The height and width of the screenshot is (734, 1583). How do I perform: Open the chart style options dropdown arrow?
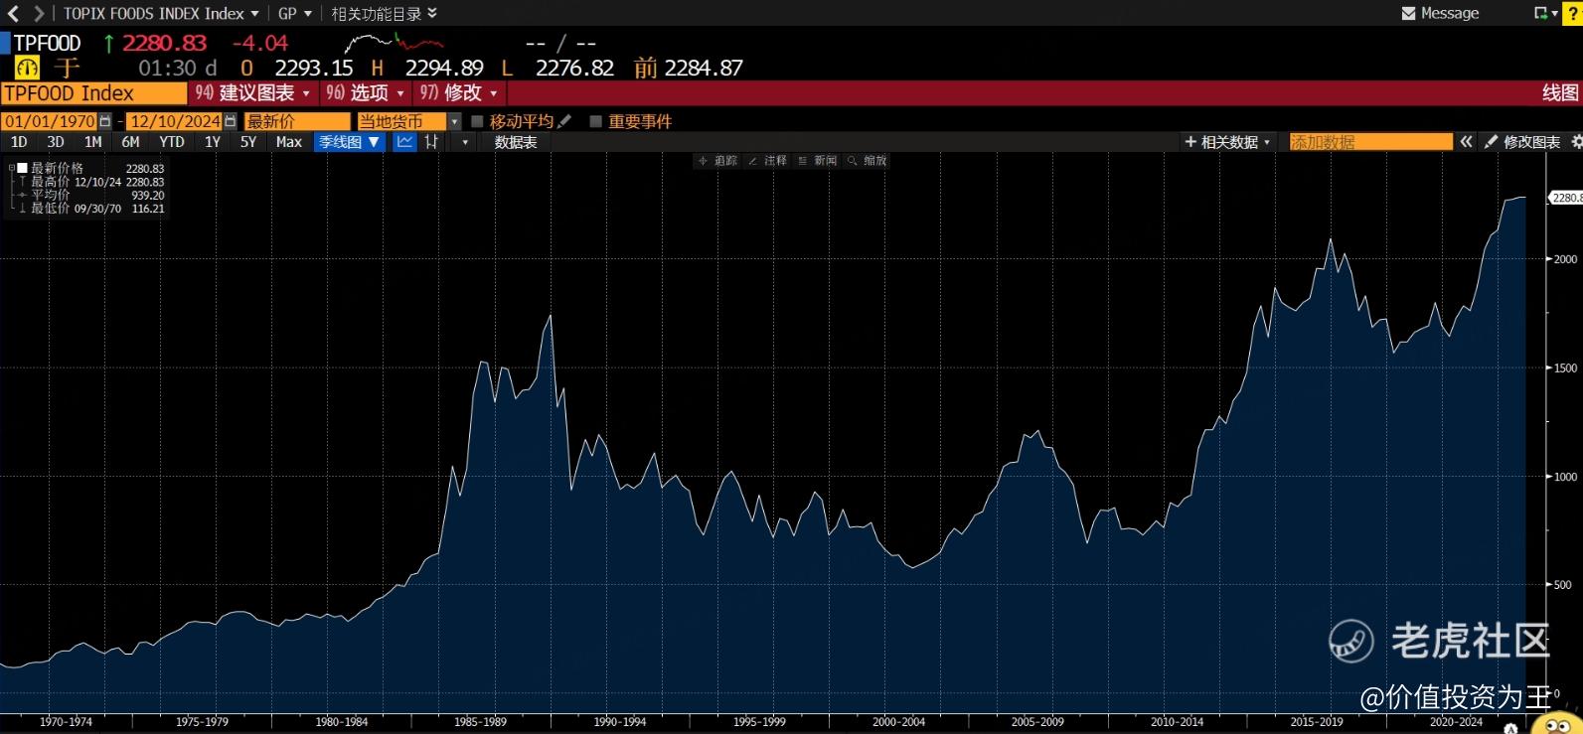465,142
